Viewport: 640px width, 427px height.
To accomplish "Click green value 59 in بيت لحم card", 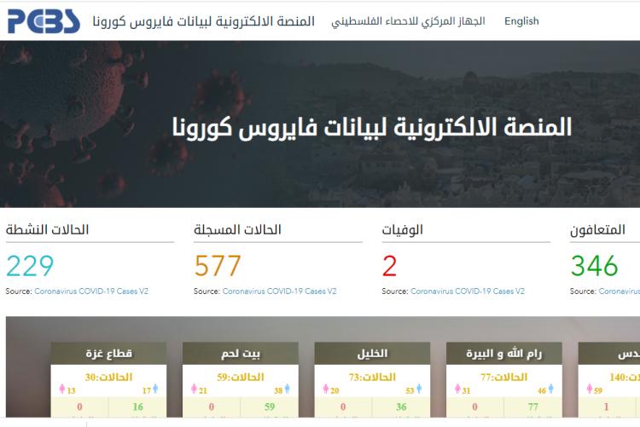I will pos(270,407).
